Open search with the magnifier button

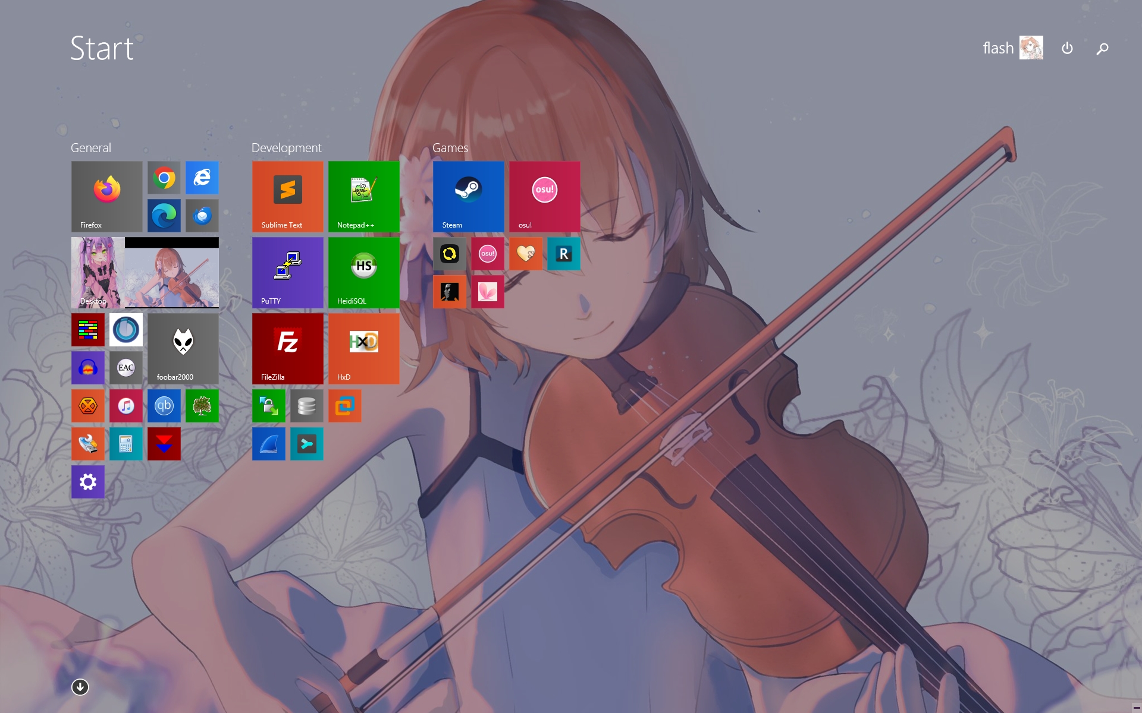[x=1102, y=48]
